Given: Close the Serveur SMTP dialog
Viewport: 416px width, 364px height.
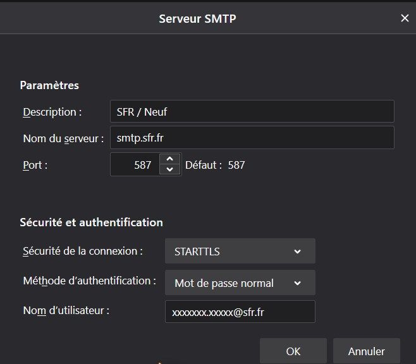Looking at the screenshot, I should [405, 18].
